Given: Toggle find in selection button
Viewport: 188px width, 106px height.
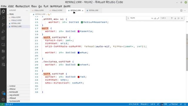Looking at the screenshot, I should pyautogui.click(x=179, y=18).
